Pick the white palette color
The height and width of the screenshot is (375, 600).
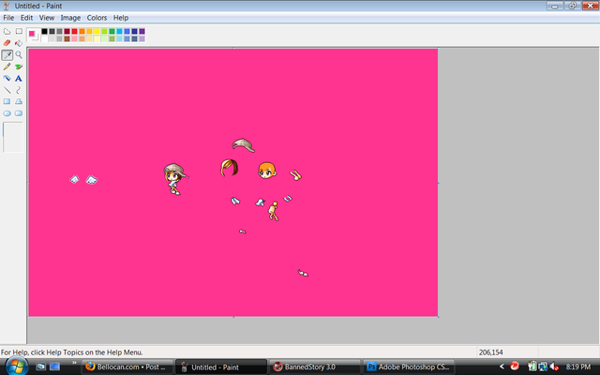[x=45, y=38]
